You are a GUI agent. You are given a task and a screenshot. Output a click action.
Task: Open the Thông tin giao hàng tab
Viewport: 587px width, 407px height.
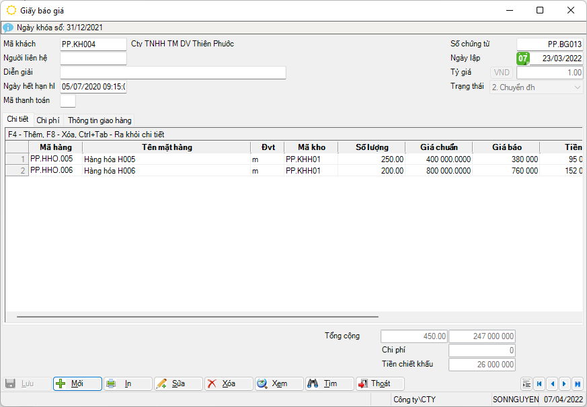pyautogui.click(x=100, y=120)
